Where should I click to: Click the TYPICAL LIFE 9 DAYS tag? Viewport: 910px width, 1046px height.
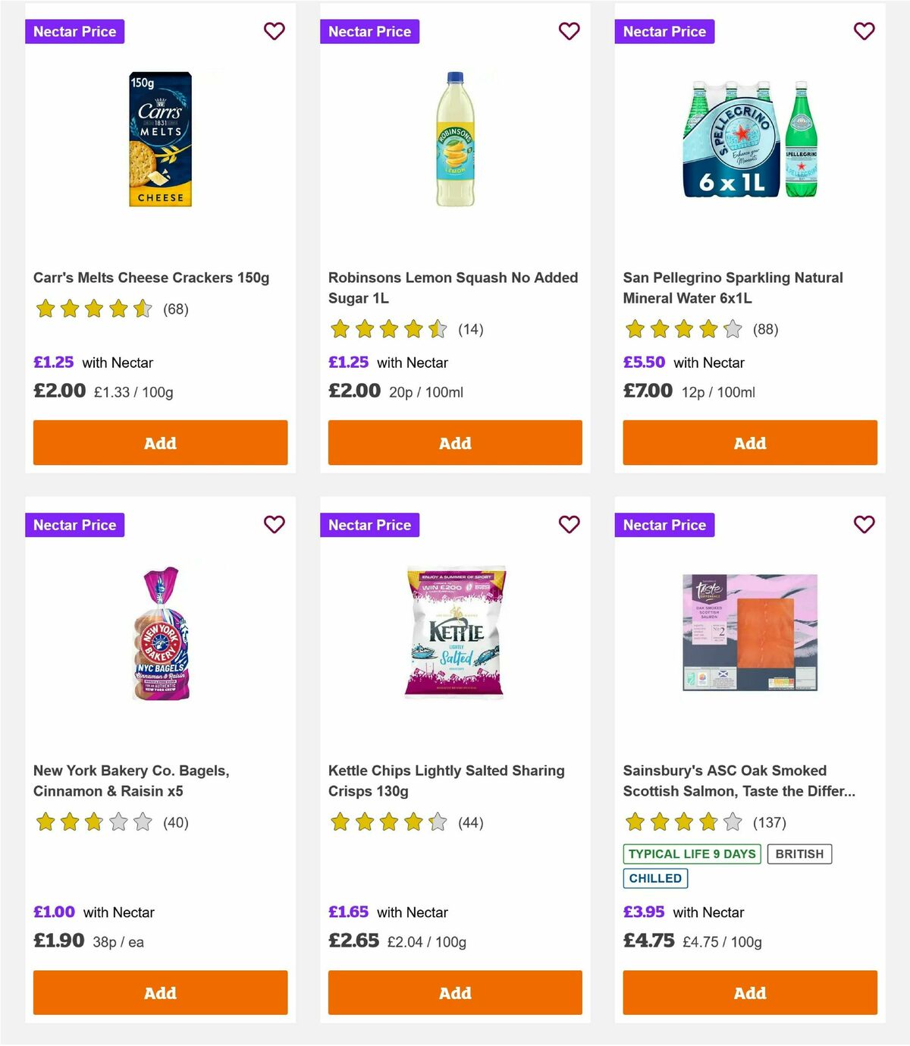(x=693, y=853)
